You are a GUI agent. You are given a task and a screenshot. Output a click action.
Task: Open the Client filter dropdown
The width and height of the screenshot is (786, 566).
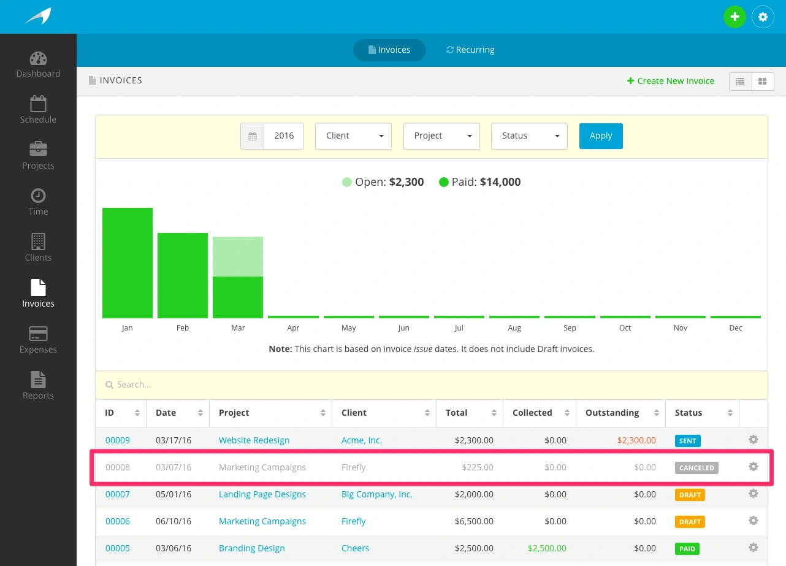tap(353, 136)
